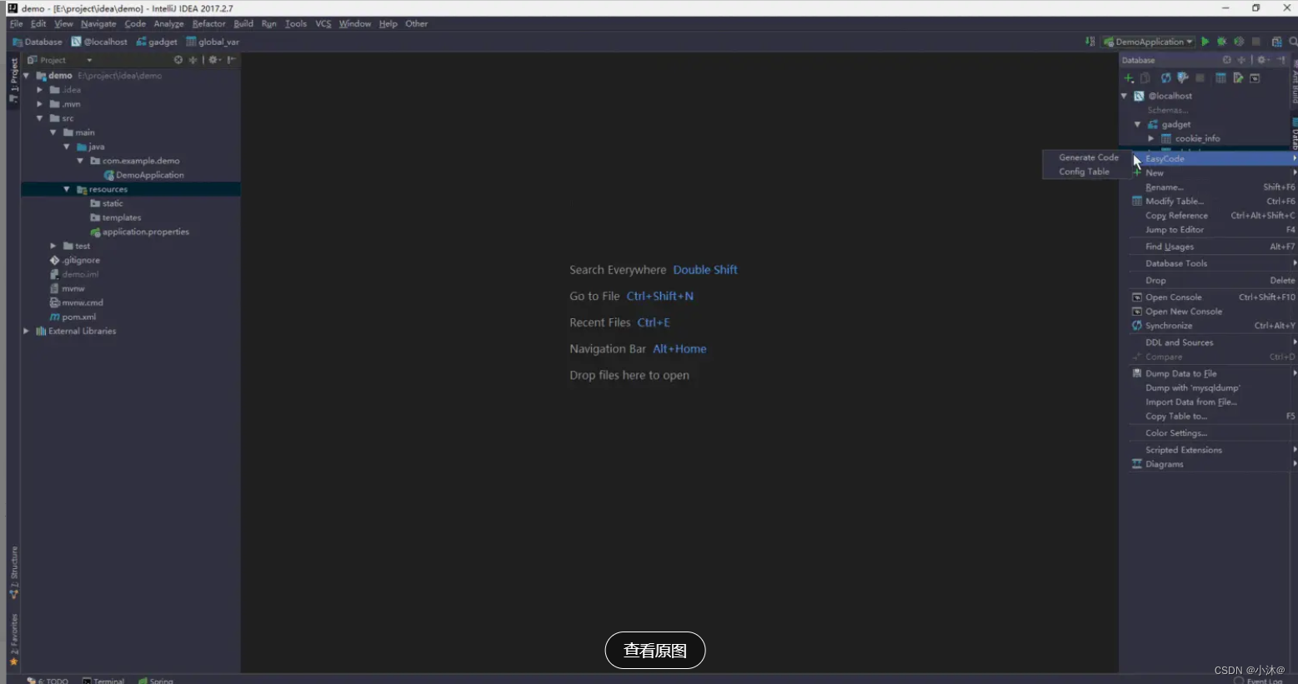1298x684 pixels.
Task: Click Config Table in the EasyCode submenu
Action: (1084, 172)
